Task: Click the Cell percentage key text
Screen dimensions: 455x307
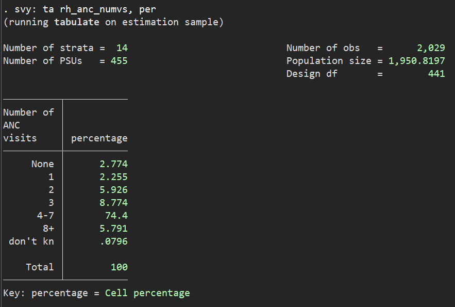Action: tap(147, 293)
